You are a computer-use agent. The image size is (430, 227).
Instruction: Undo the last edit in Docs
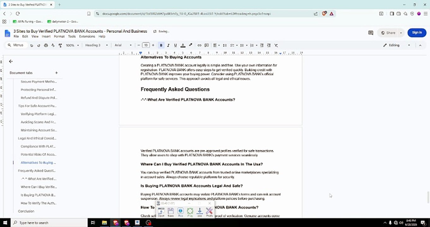(32, 45)
